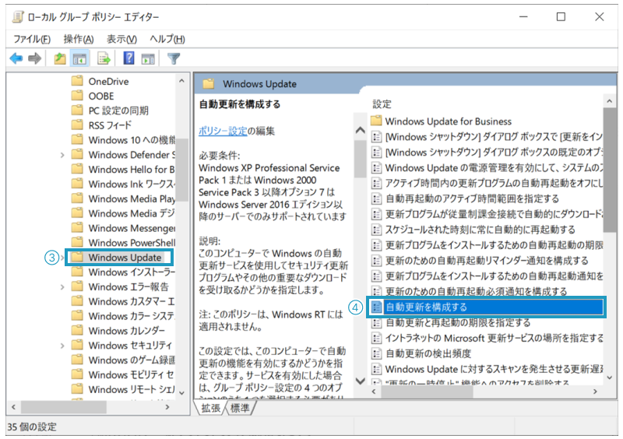Click the Back arrow toolbar icon
Image resolution: width=623 pixels, height=439 pixels.
coord(16,59)
